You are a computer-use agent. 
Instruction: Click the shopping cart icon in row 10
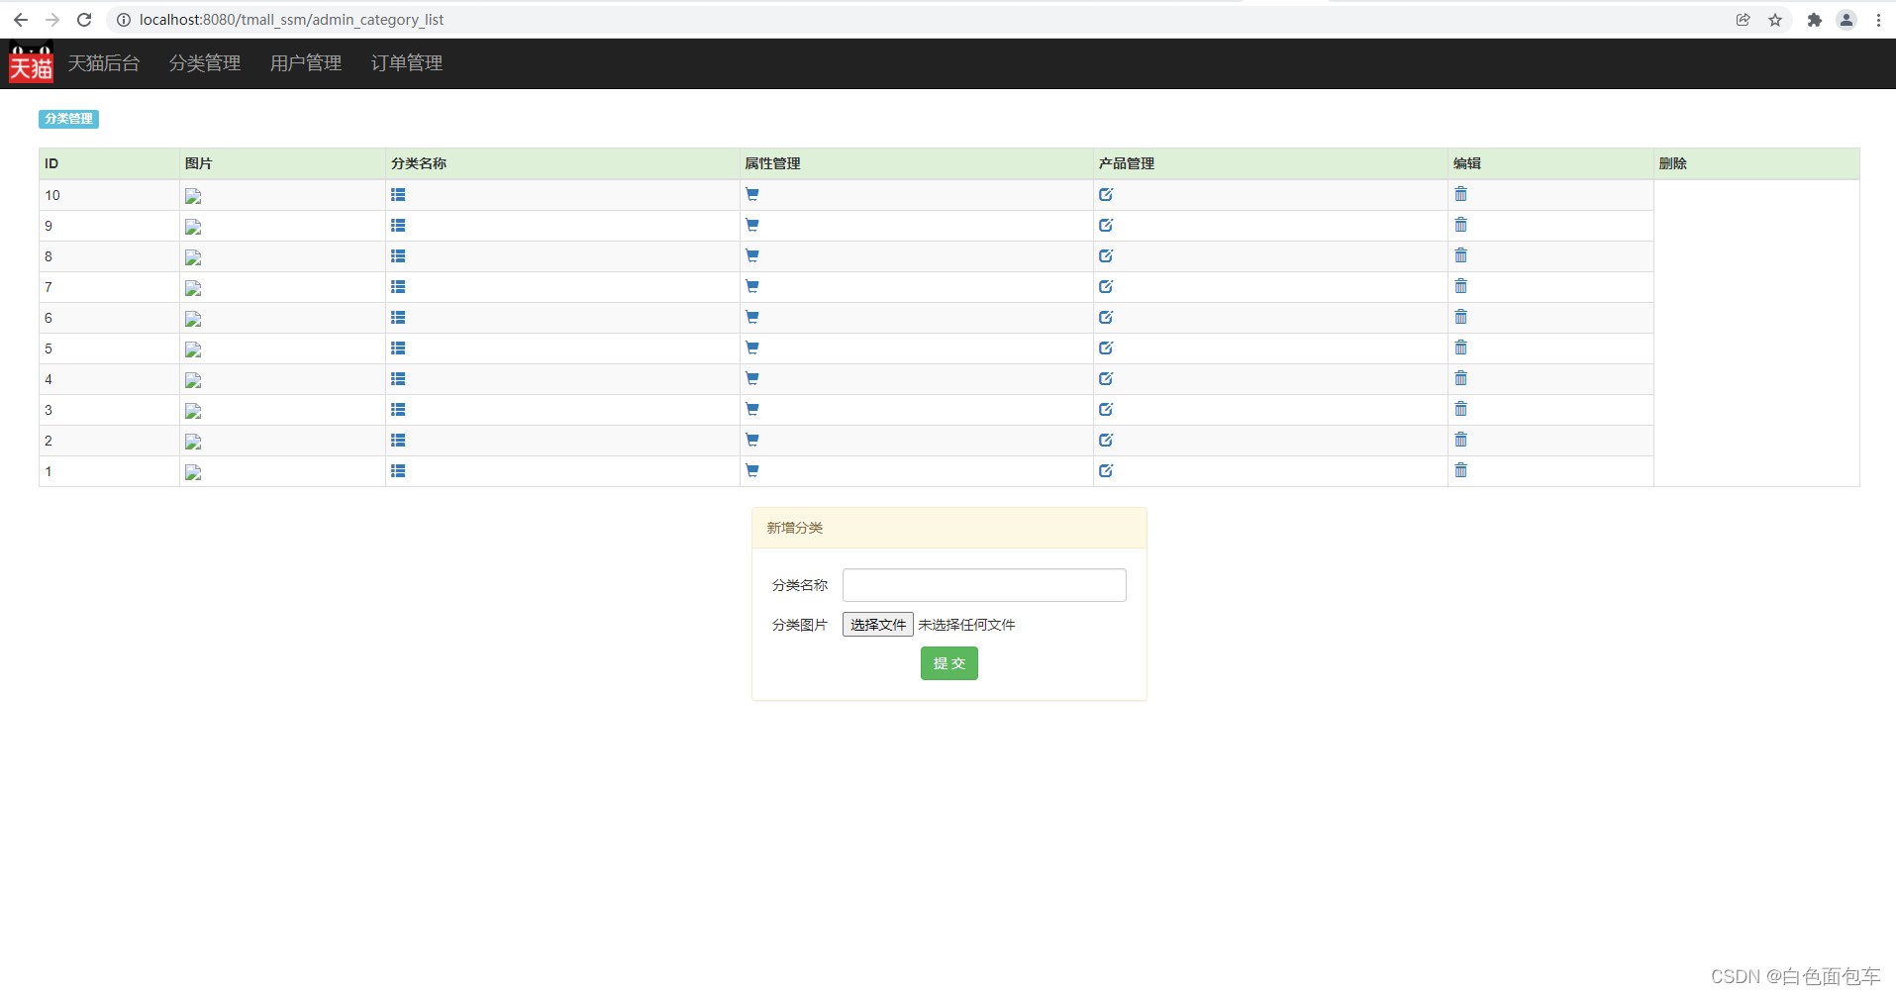[x=752, y=195]
